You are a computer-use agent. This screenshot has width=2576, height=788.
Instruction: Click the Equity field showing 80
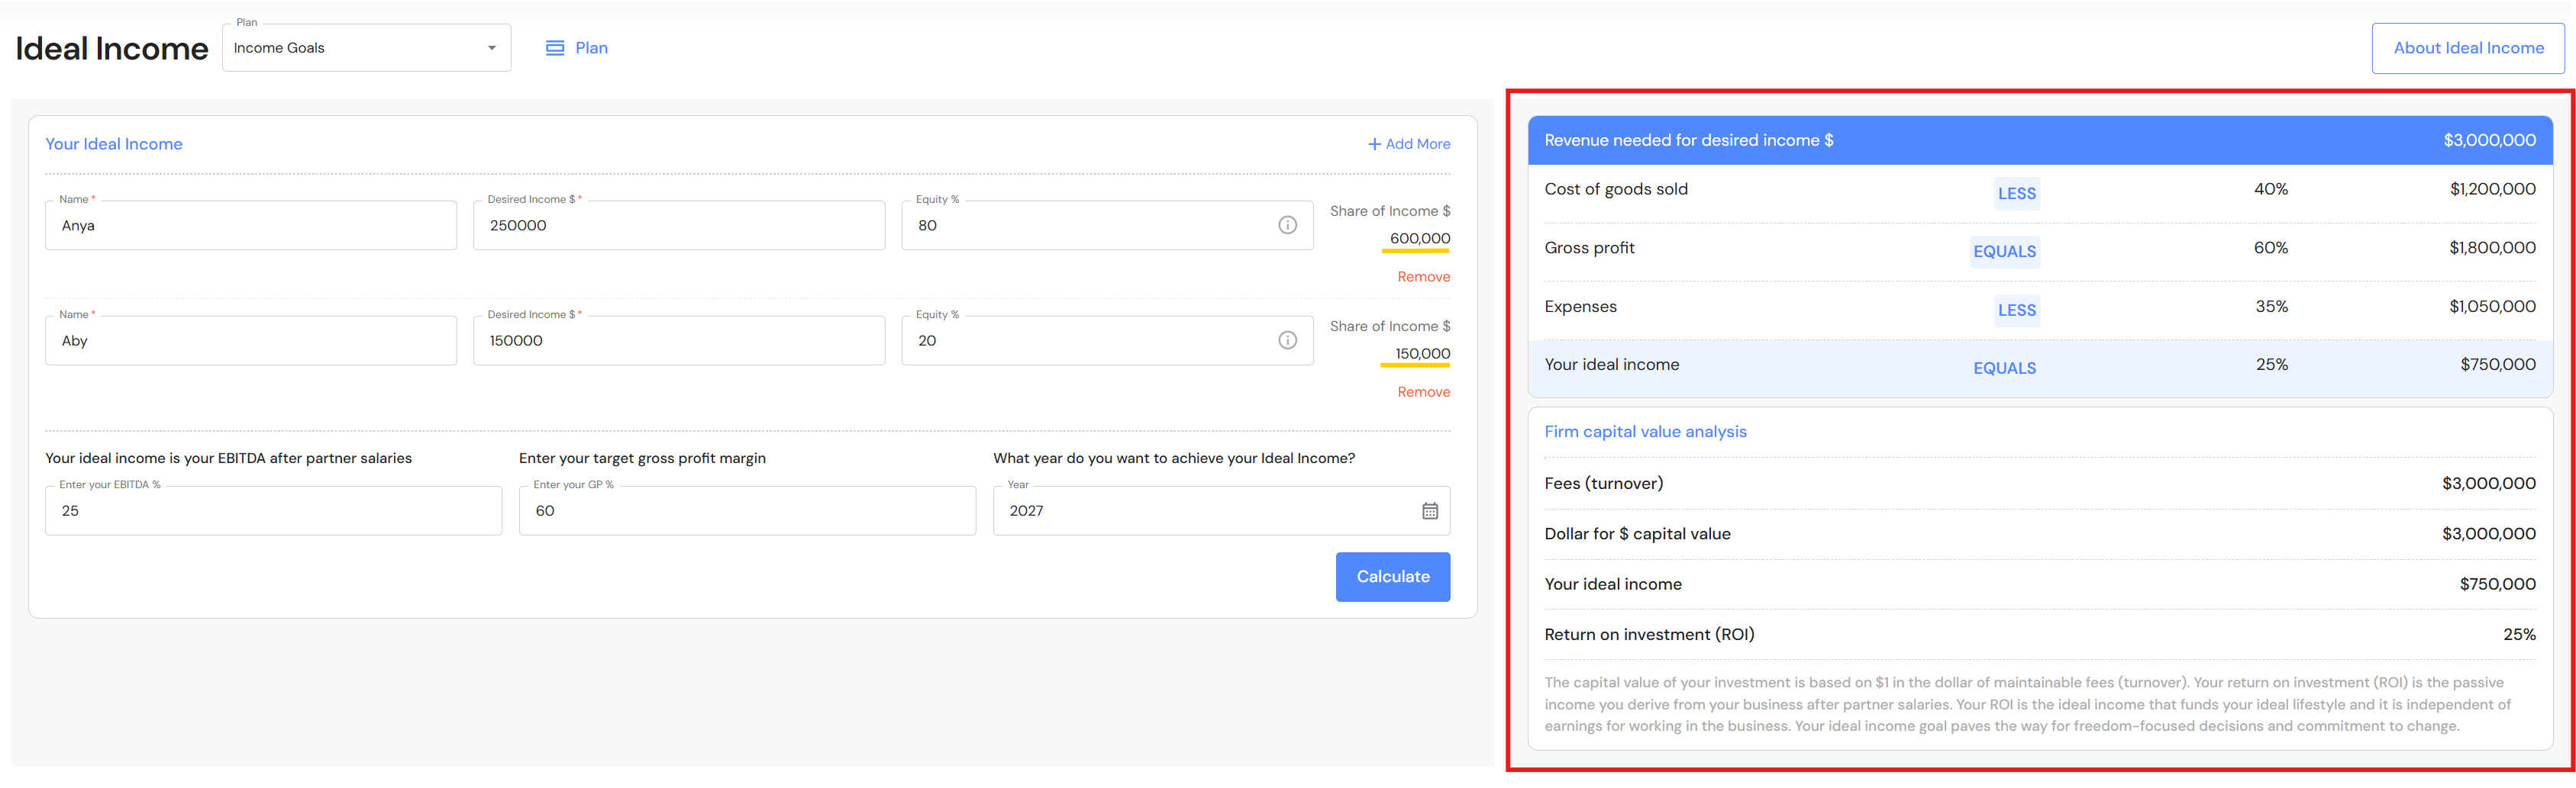pyautogui.click(x=1085, y=226)
